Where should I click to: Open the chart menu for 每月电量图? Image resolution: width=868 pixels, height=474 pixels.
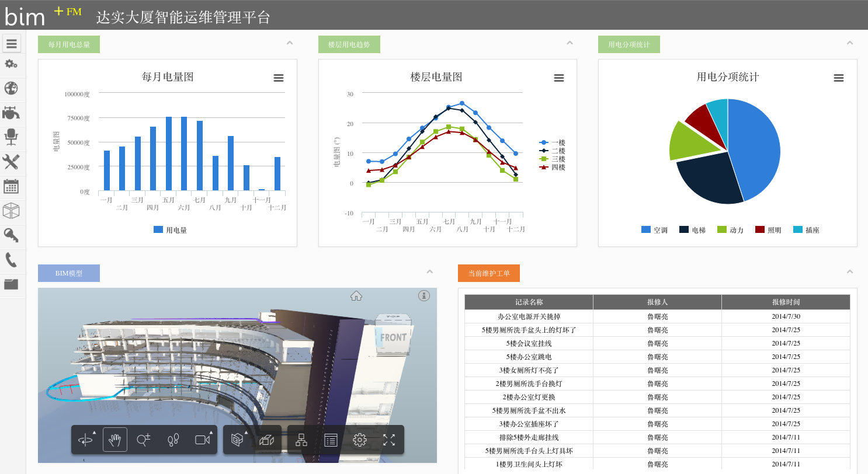(x=279, y=78)
